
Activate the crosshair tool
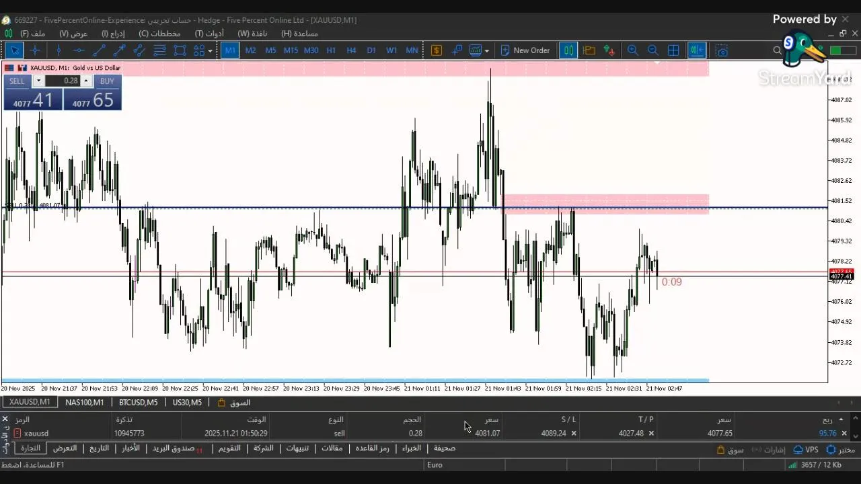click(x=35, y=50)
